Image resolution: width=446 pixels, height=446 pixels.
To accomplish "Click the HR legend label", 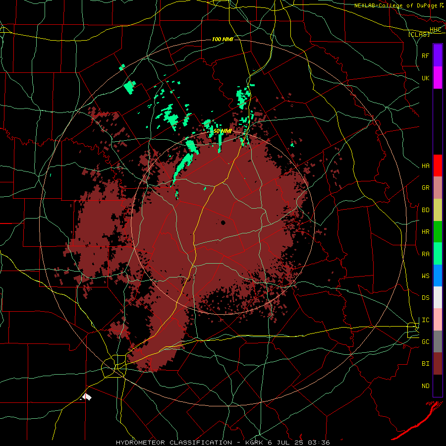I will pyautogui.click(x=425, y=232).
